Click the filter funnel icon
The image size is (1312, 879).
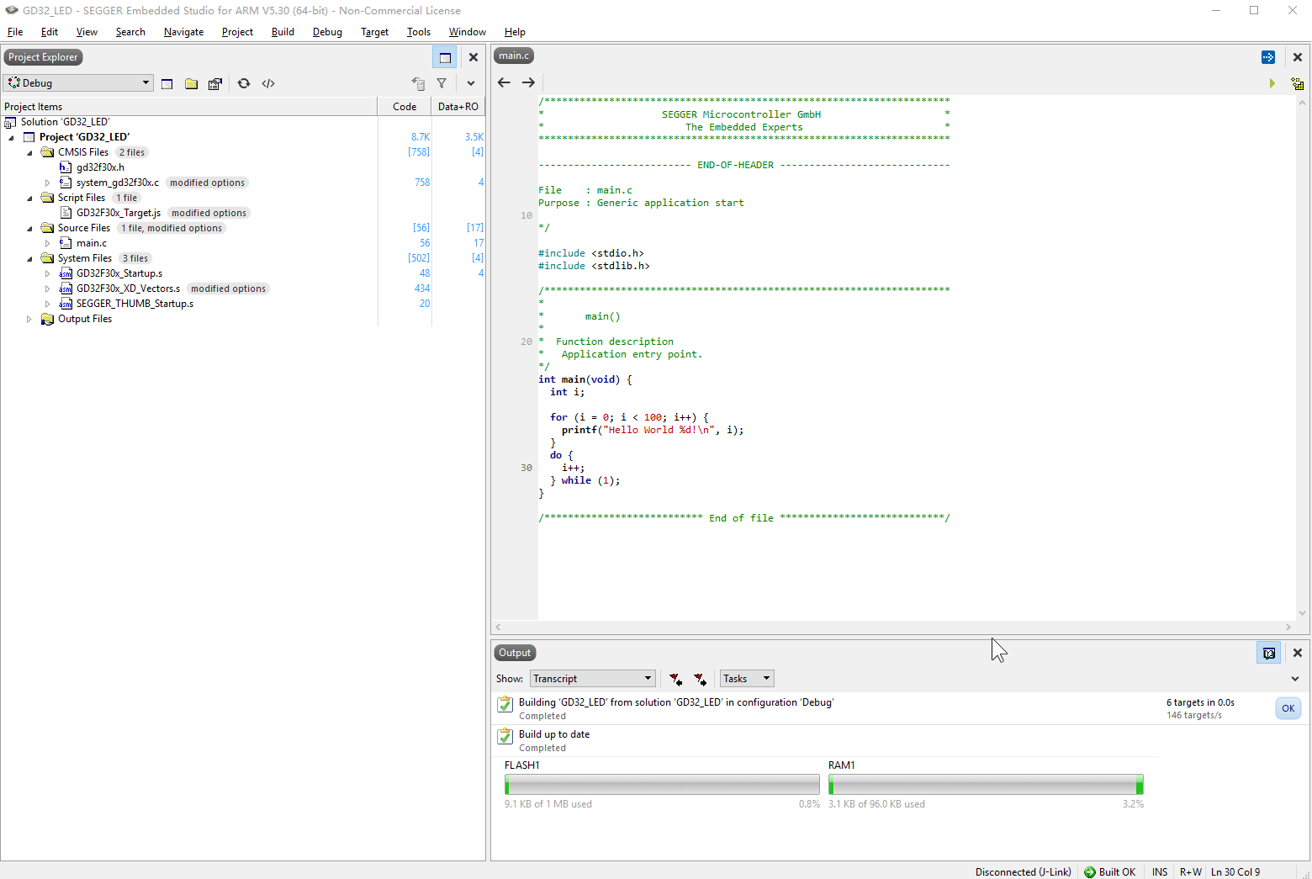click(442, 83)
